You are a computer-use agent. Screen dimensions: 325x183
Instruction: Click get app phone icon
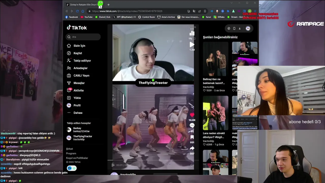pos(234,28)
